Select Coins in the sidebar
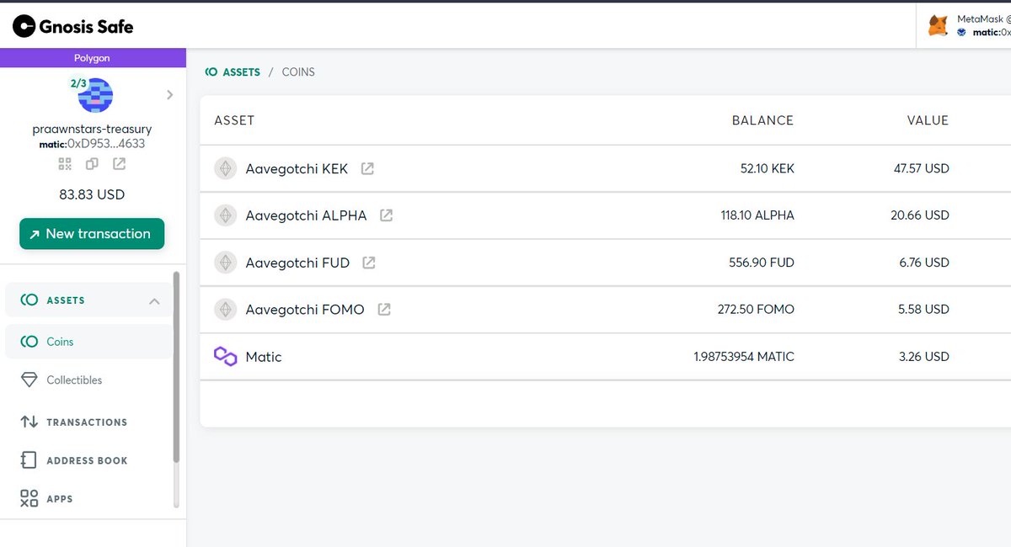The image size is (1011, 547). point(88,342)
